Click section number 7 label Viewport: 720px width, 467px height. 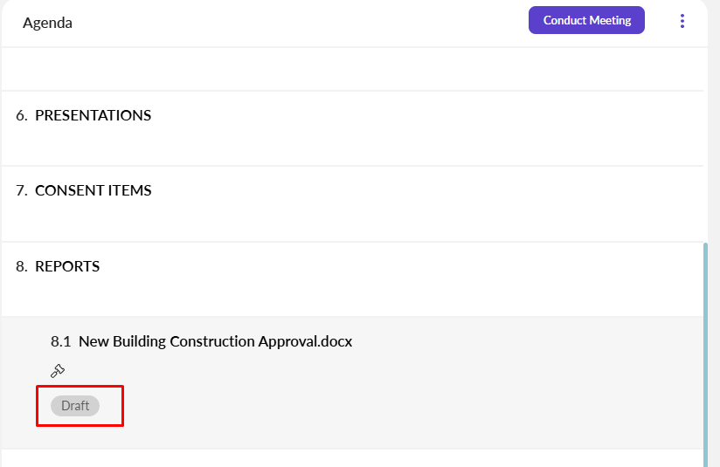(22, 190)
